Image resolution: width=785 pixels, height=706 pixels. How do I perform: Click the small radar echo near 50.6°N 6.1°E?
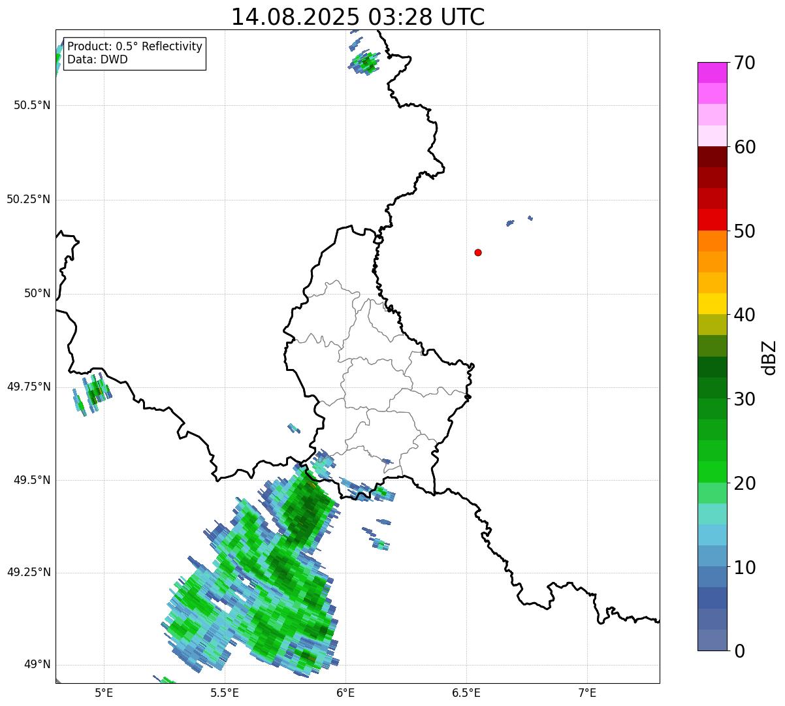[365, 63]
